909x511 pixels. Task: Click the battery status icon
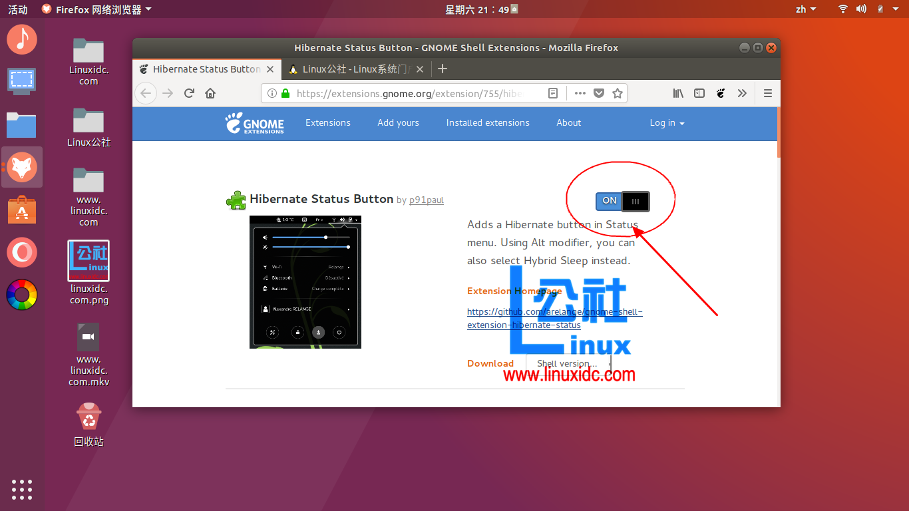[x=880, y=9]
